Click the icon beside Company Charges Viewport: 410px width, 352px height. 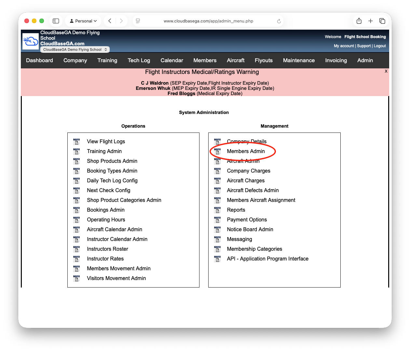click(217, 171)
